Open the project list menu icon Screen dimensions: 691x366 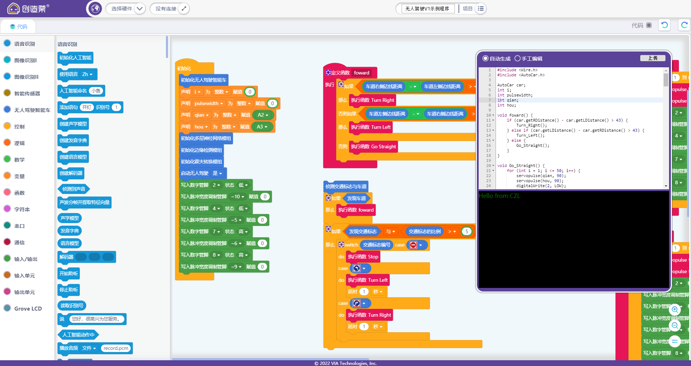coord(481,9)
